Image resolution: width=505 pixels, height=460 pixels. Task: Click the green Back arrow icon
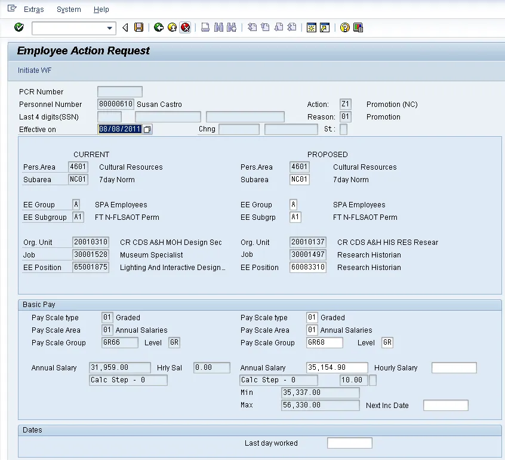click(x=158, y=27)
